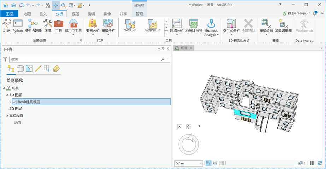Click the notifications bell icon
This screenshot has height=169, width=326.
coord(315,13)
